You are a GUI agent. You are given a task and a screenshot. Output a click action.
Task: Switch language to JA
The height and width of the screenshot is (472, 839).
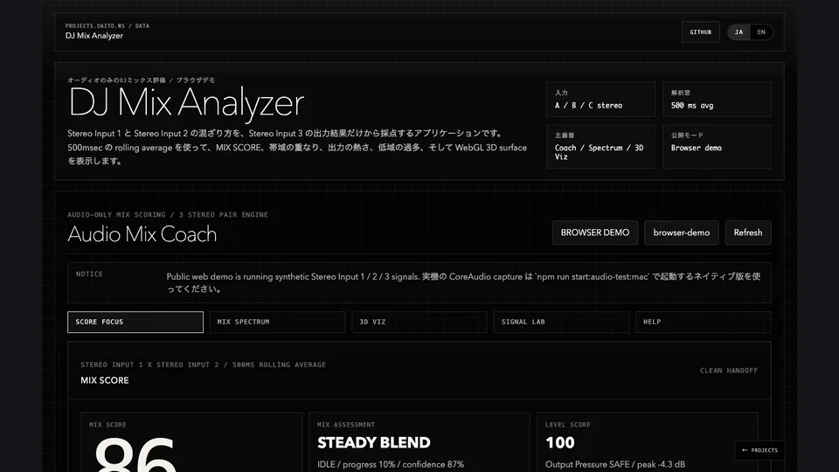[738, 32]
